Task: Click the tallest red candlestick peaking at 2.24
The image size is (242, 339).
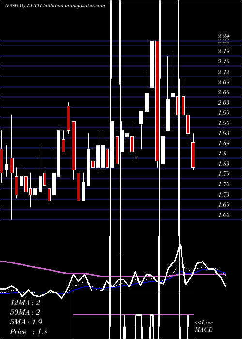Action: coord(157,101)
